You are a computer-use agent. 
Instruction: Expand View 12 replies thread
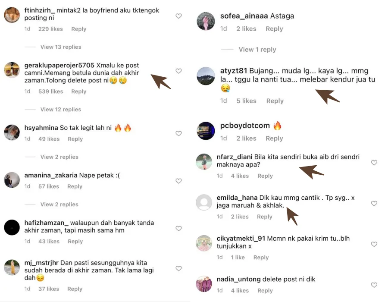[x=61, y=110]
